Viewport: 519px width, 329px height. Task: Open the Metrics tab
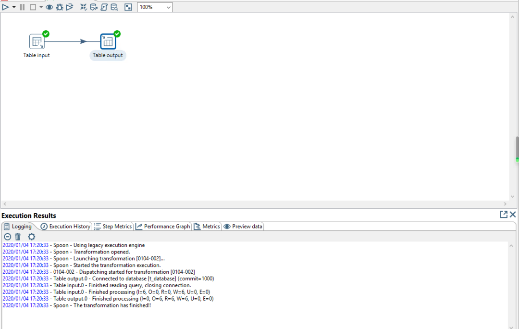(x=207, y=227)
